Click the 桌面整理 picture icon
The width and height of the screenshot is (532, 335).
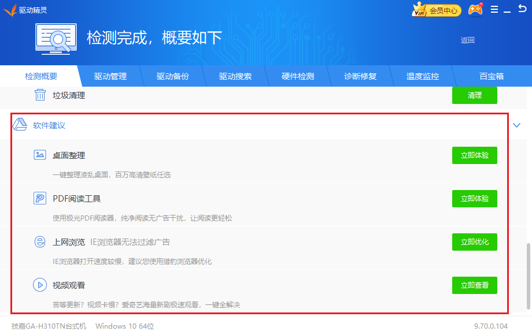40,155
